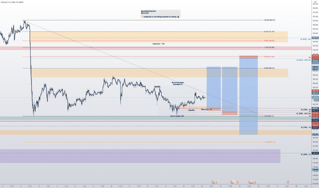Click the 'IC (STB) - 50% 5m' line label

tap(304, 113)
